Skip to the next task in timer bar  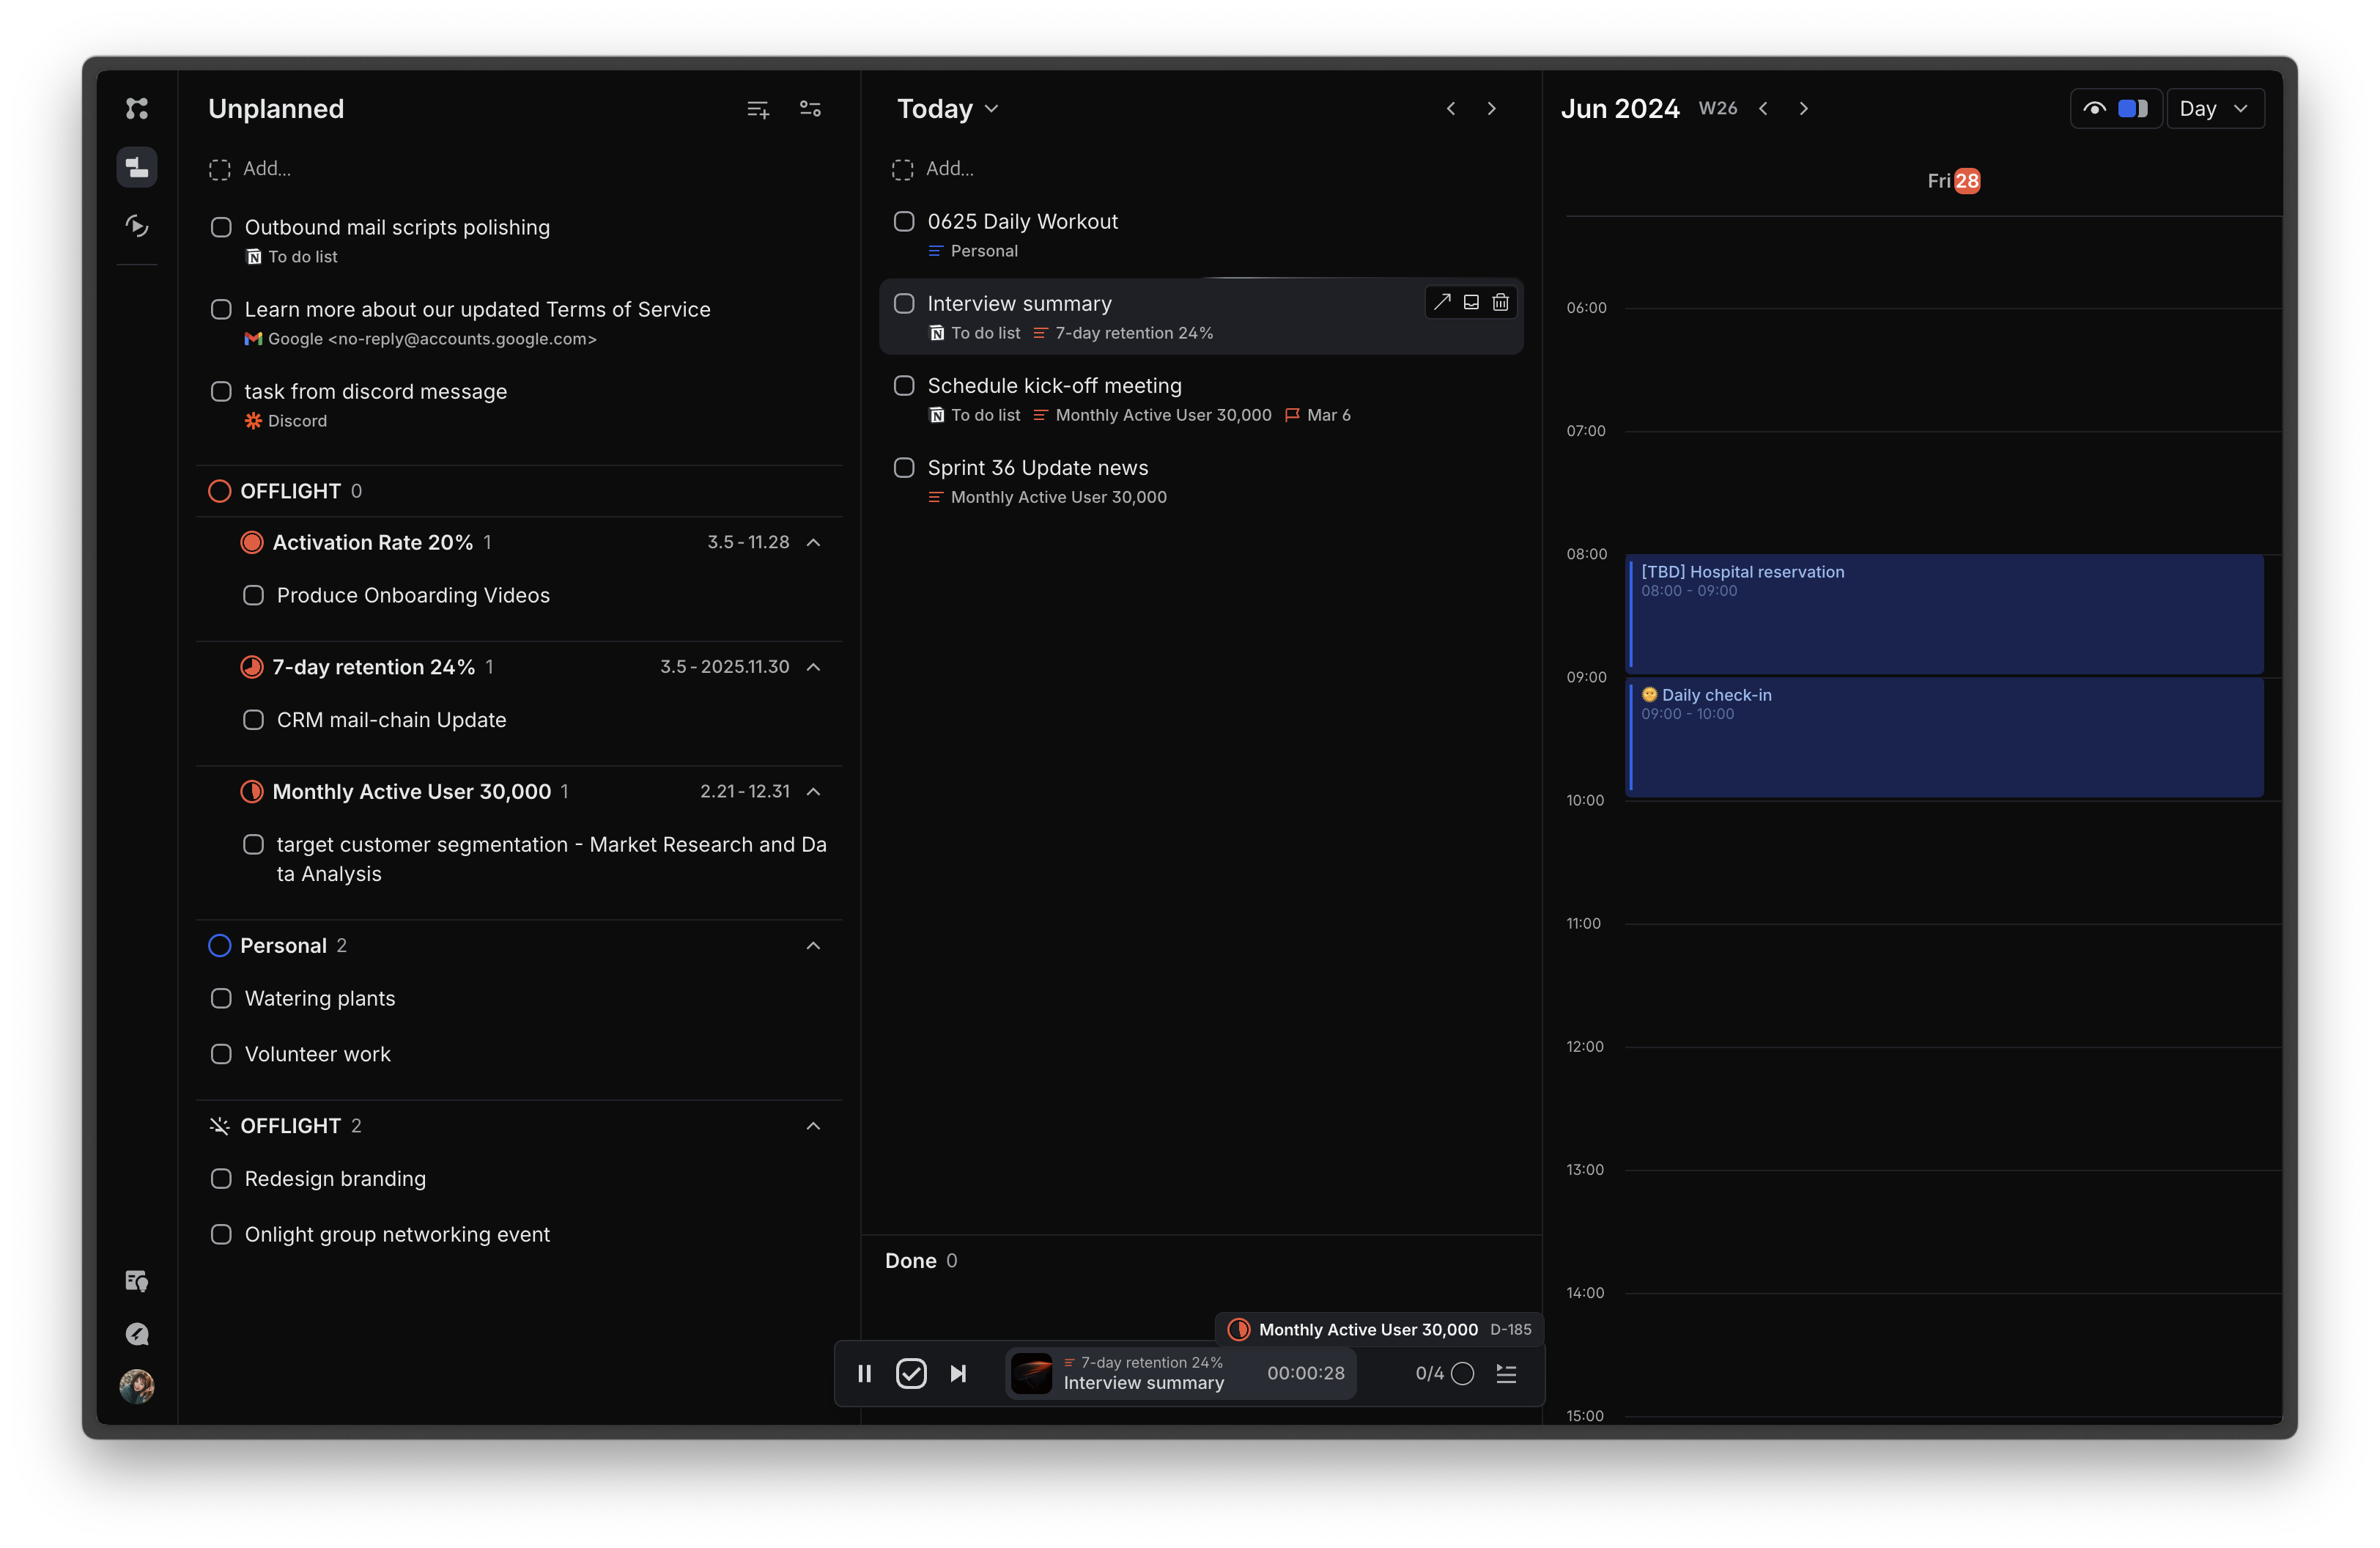click(958, 1373)
